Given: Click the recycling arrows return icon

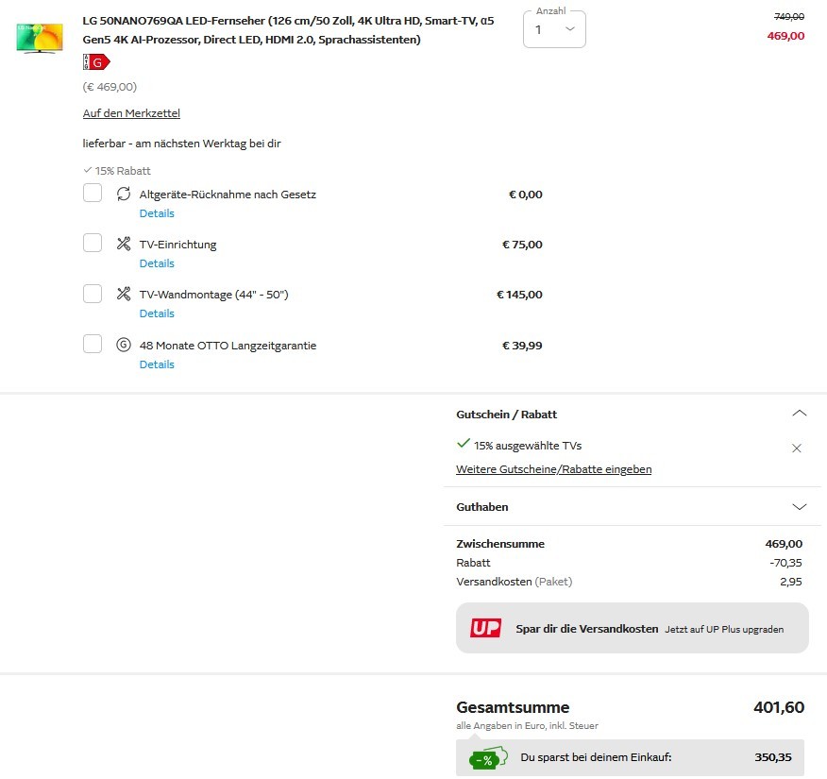Looking at the screenshot, I should pyautogui.click(x=124, y=195).
